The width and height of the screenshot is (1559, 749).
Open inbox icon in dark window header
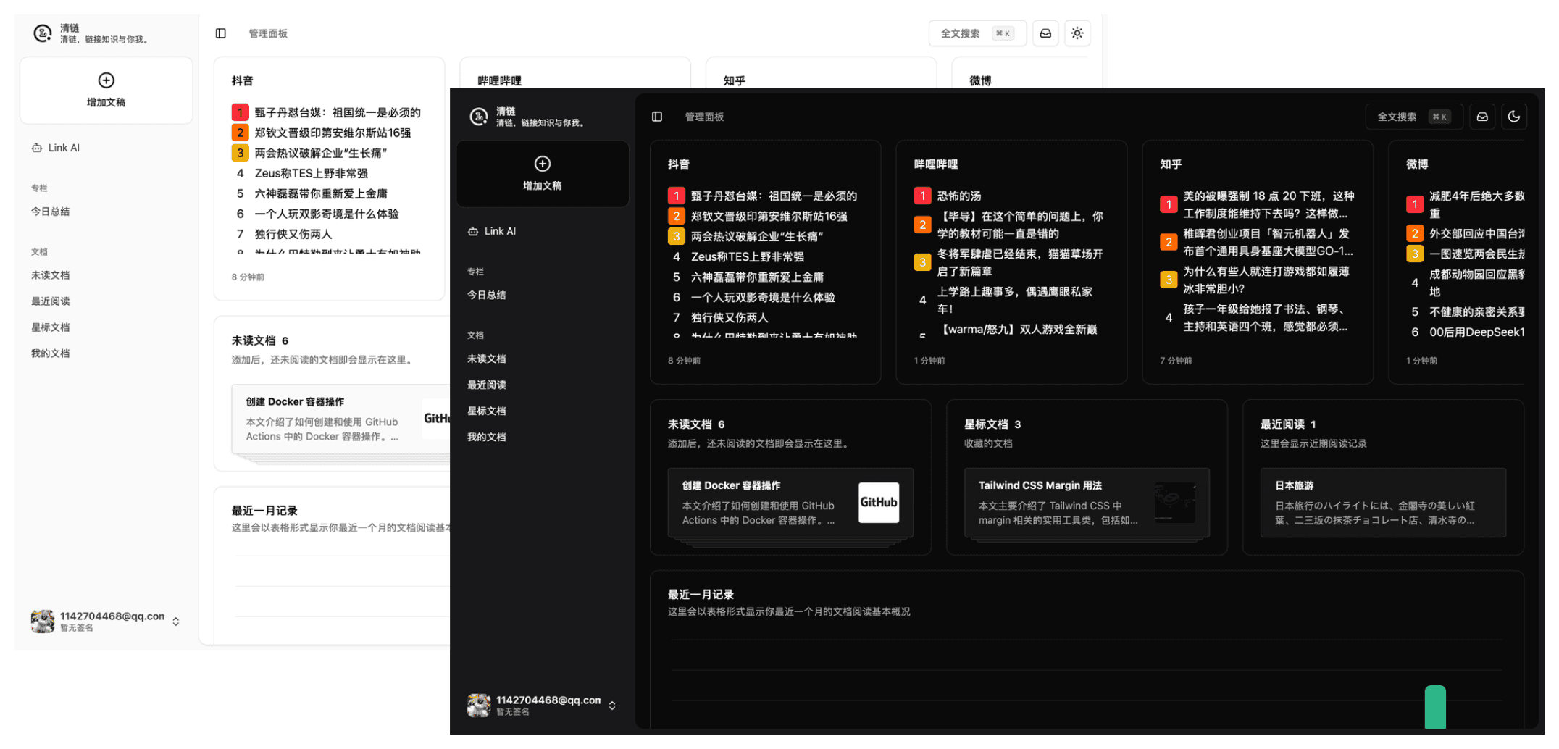click(1482, 117)
